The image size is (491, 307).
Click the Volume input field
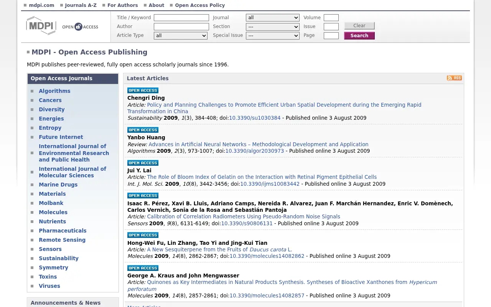pos(331,18)
